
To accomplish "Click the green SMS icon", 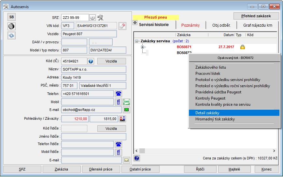I will tap(127, 102).
